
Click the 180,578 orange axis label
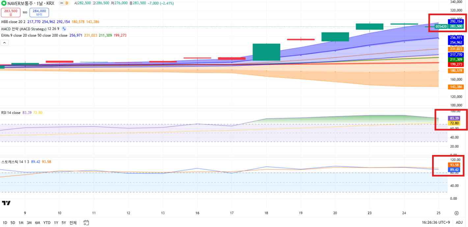tap(456, 71)
